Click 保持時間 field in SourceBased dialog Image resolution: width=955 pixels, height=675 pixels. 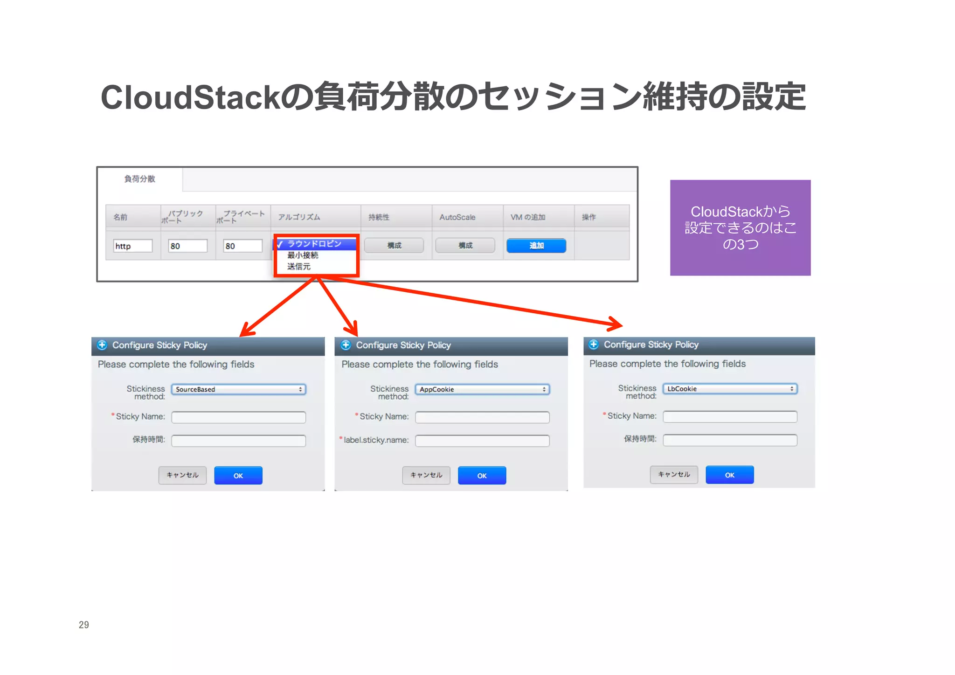238,441
